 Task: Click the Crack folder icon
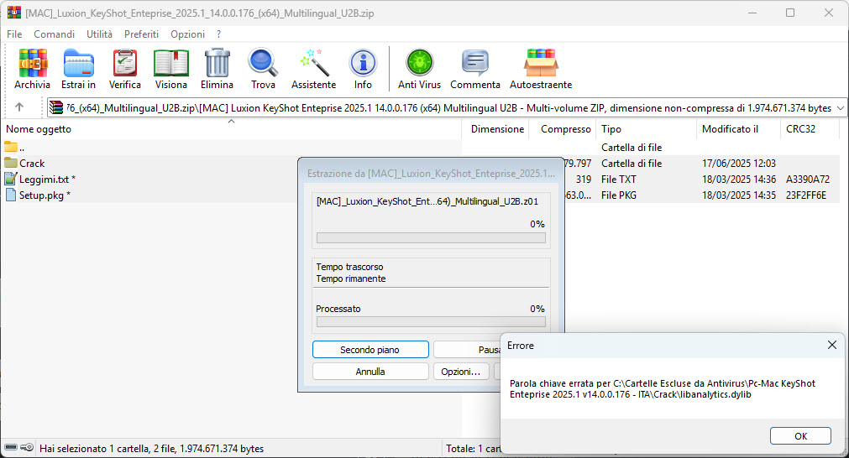[11, 163]
